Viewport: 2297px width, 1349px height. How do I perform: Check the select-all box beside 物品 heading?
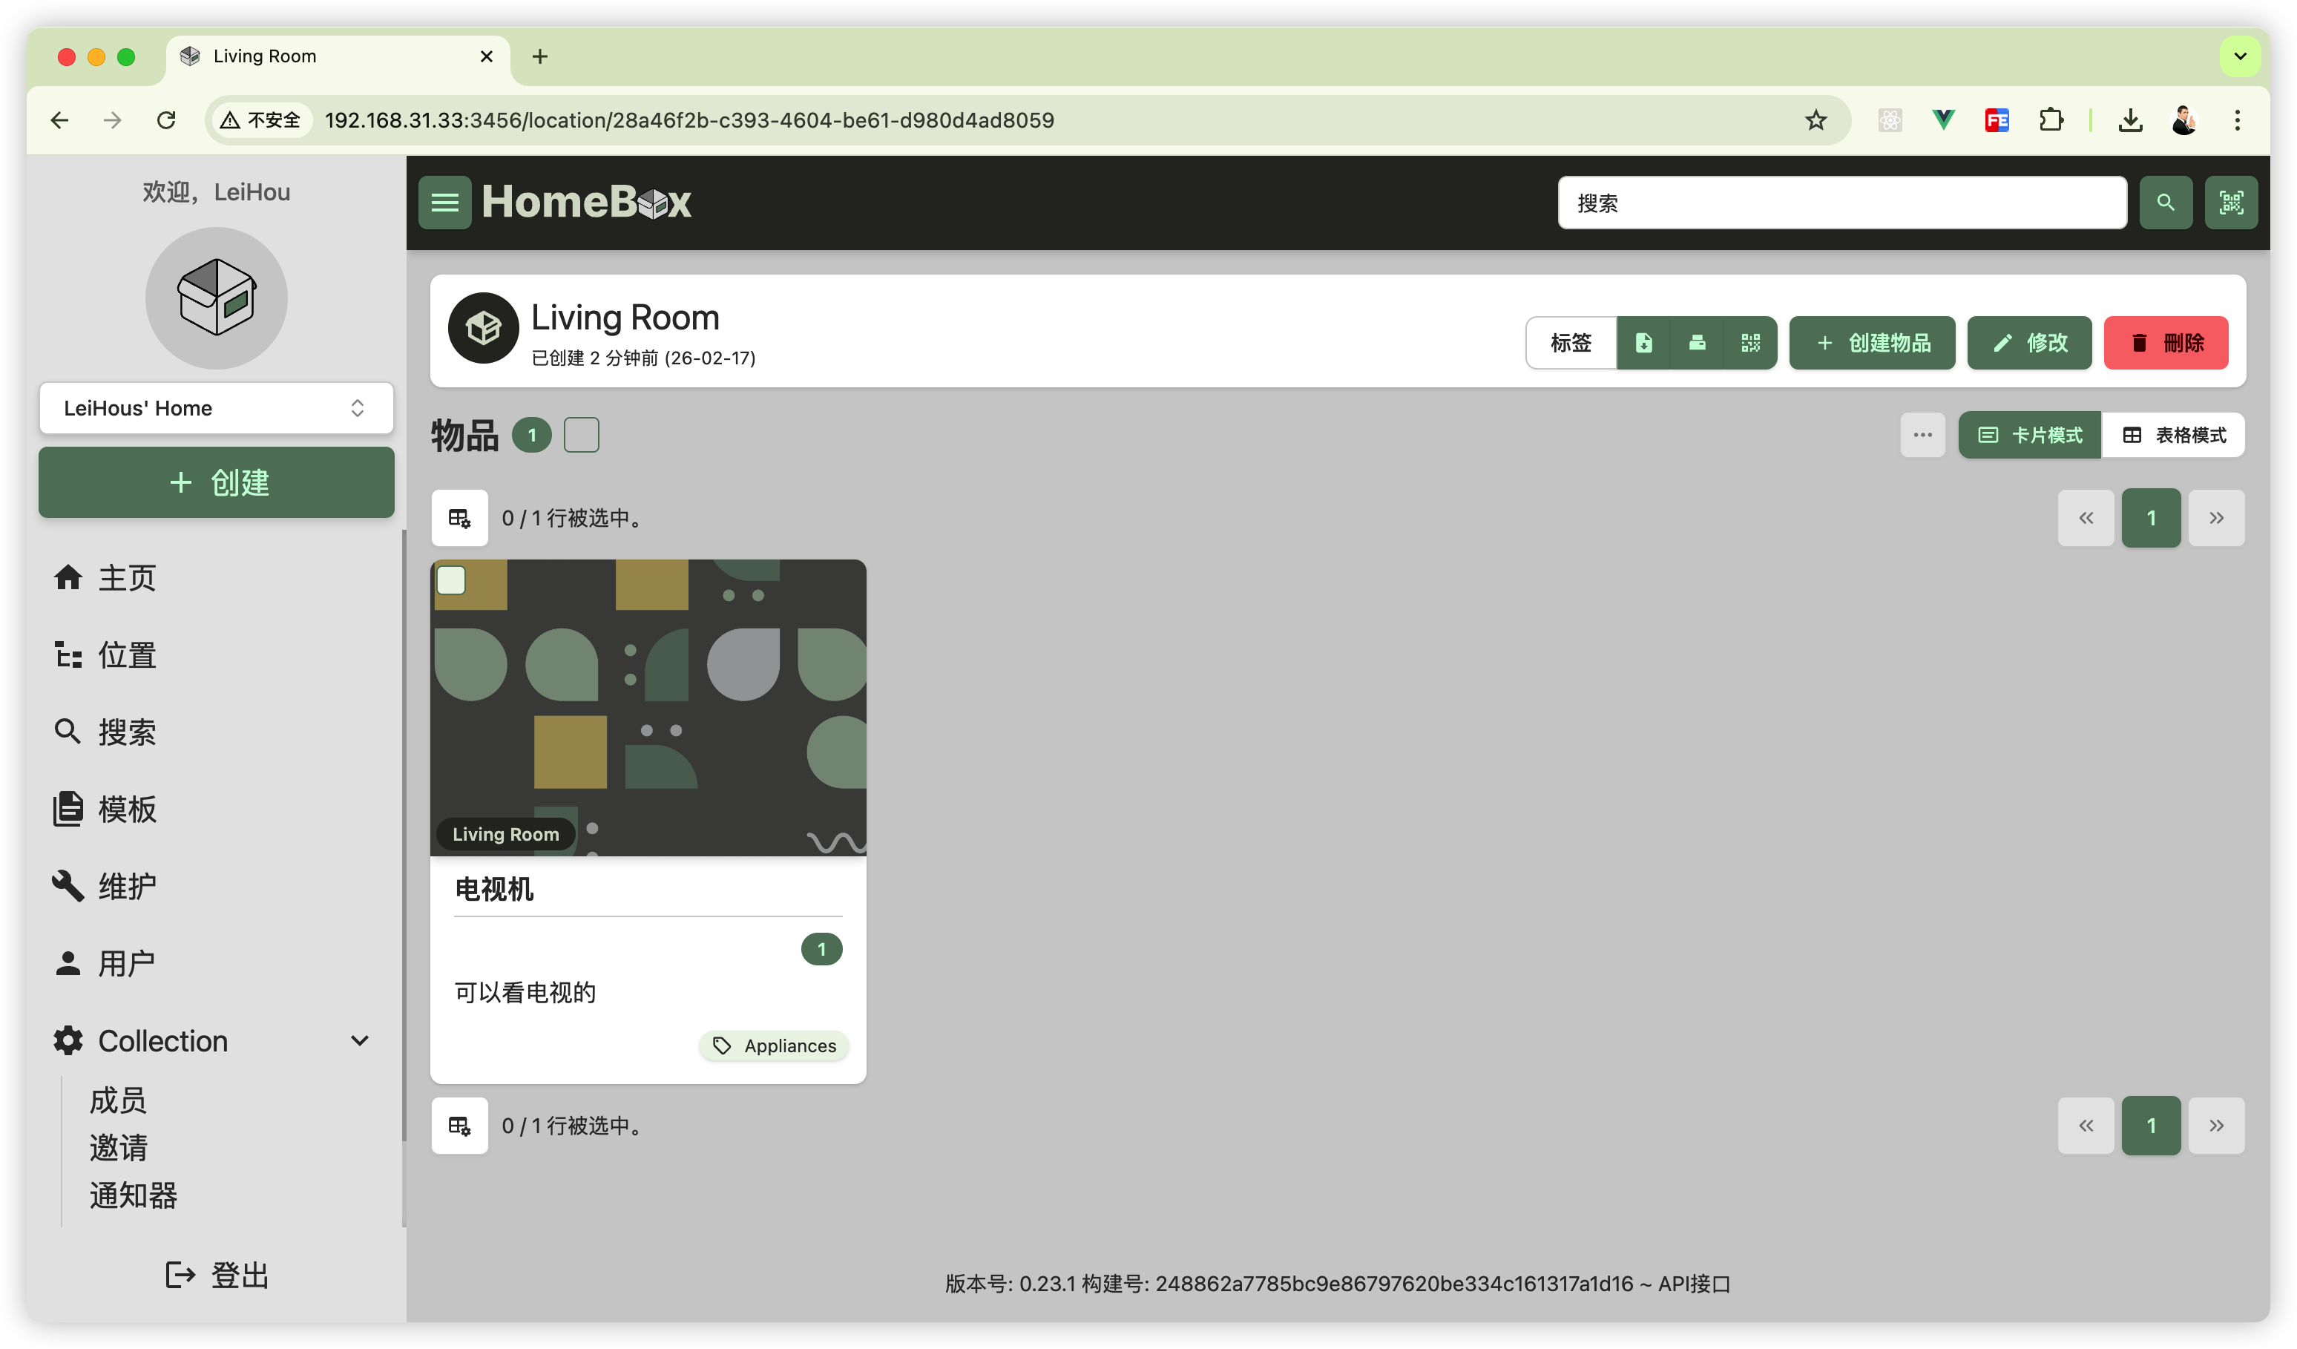pyautogui.click(x=581, y=435)
